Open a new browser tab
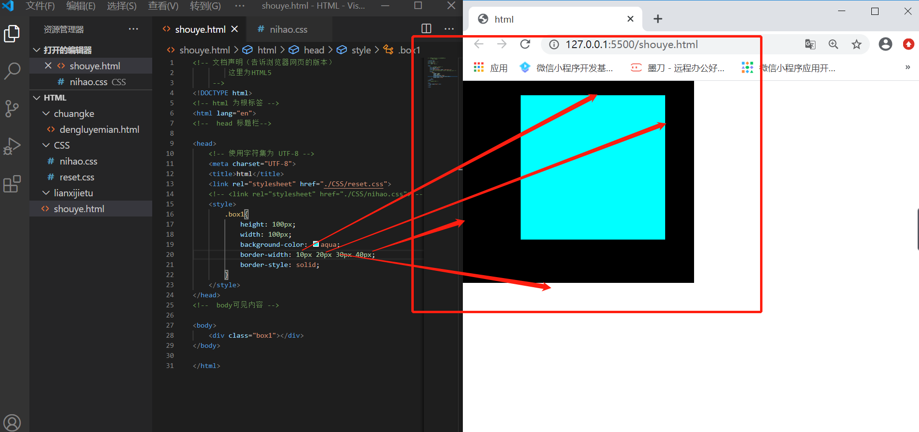Screen dimensions: 919x432 click(658, 19)
